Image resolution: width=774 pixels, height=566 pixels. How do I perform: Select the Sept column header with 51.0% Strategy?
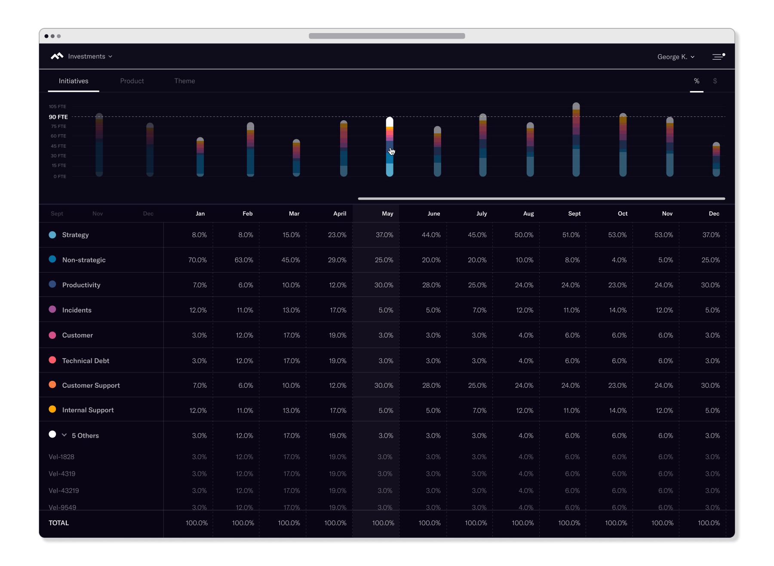574,213
